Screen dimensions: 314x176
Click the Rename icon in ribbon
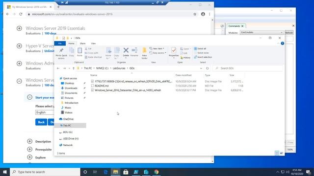134,52
